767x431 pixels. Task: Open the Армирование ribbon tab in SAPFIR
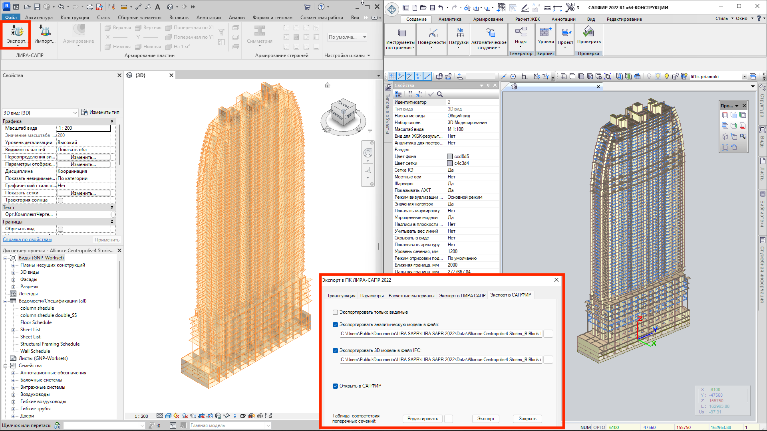tap(488, 19)
